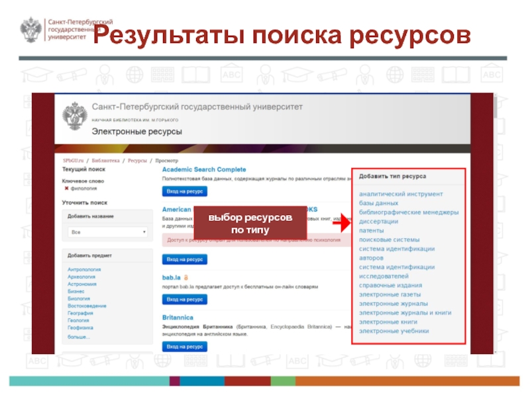Open the bab.la resource title
The width and height of the screenshot is (530, 397).
(x=172, y=277)
